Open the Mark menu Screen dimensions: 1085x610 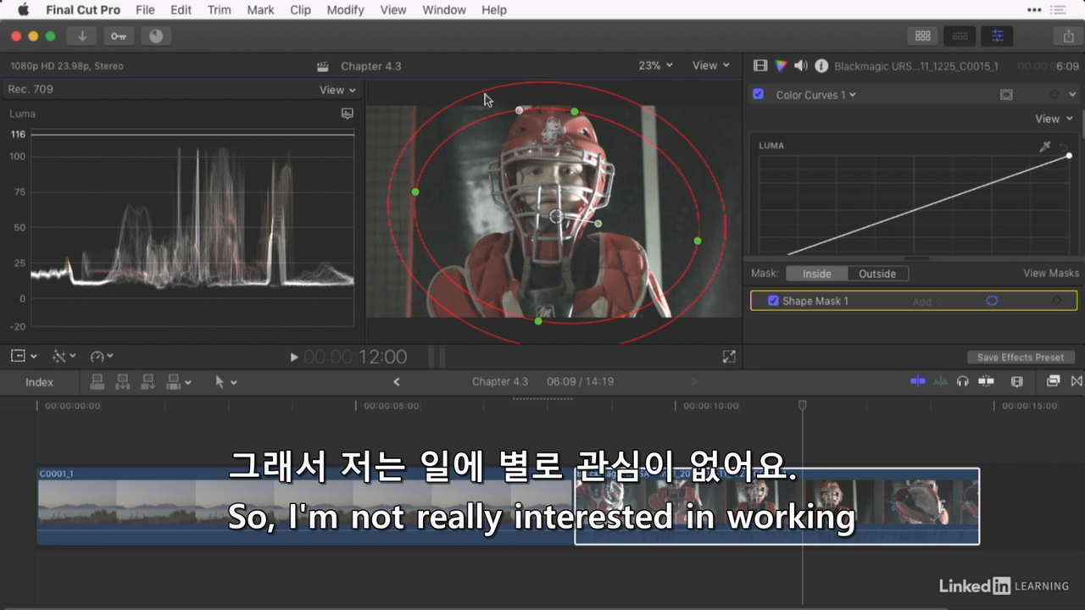(x=260, y=10)
